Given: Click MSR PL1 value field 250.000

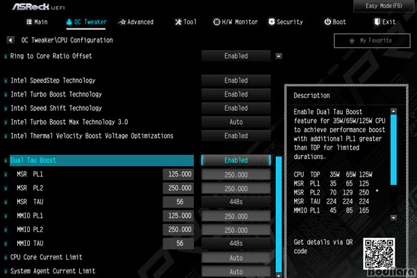Looking at the screenshot, I should [236, 174].
